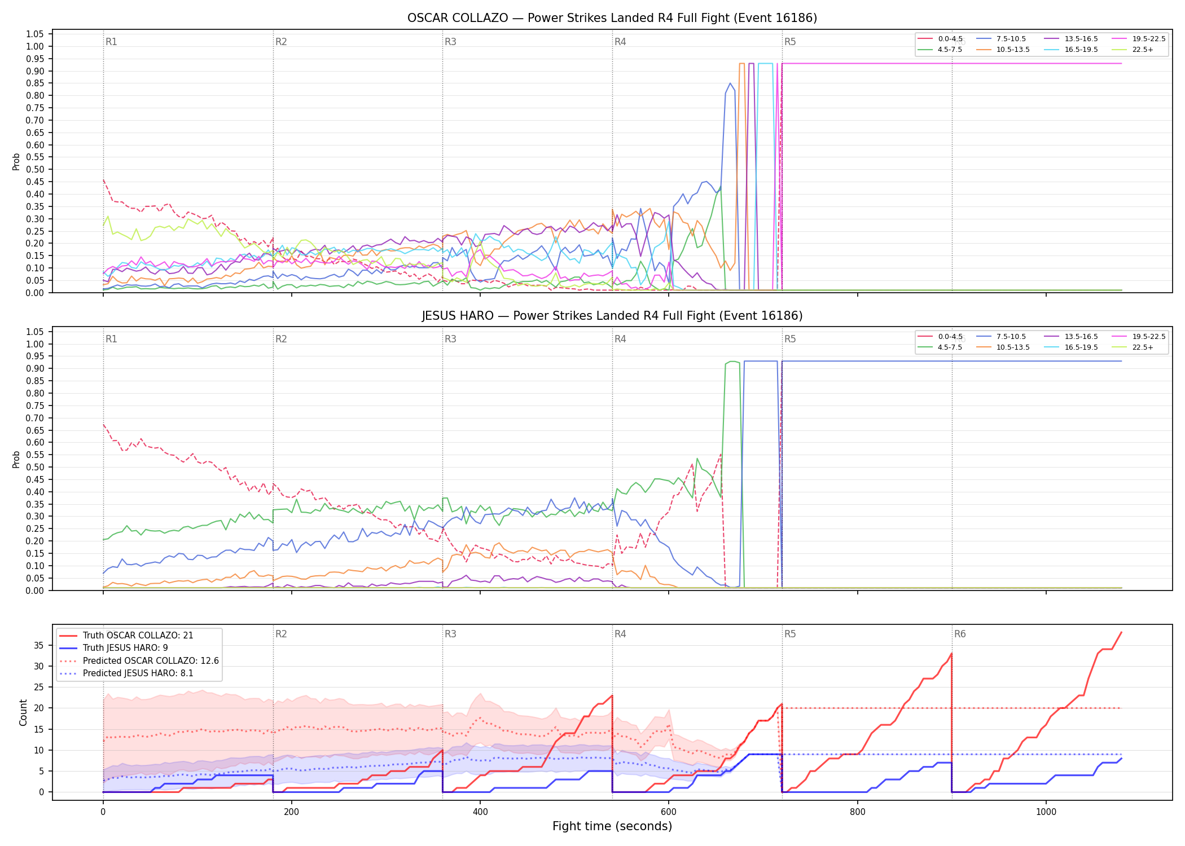
Task: Click the R5 round marker in the Jesus Haro chart
Action: point(790,339)
